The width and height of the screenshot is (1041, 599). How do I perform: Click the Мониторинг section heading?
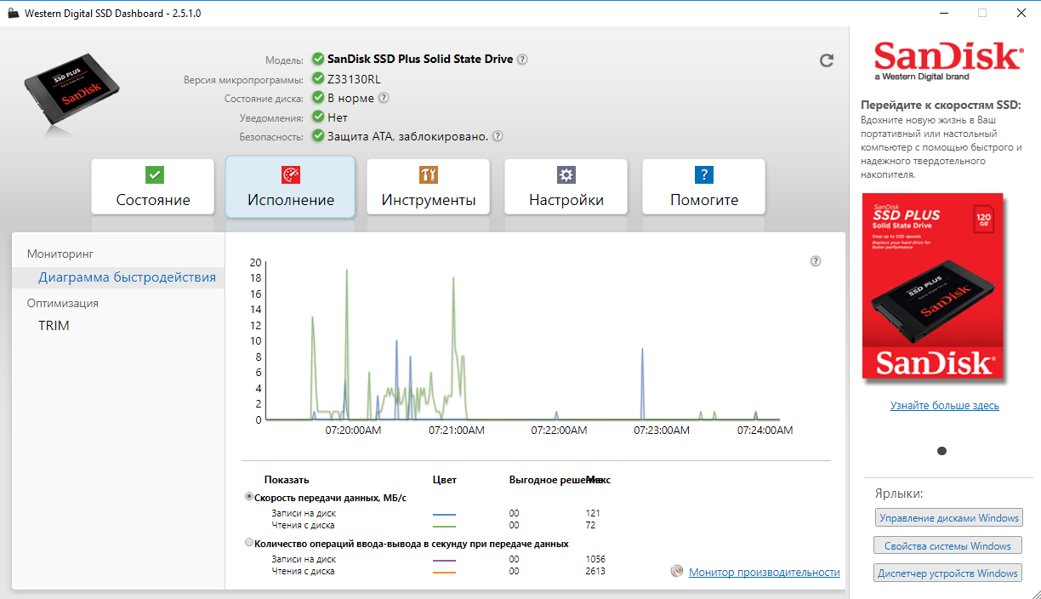click(x=60, y=254)
